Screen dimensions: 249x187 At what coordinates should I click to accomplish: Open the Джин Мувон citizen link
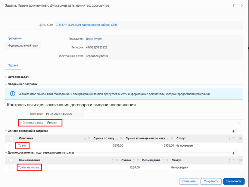point(94,39)
